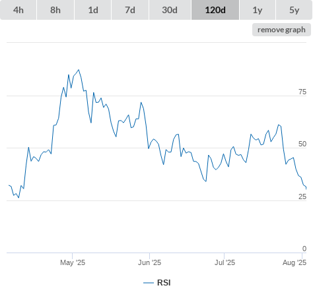Open the 5y time range

coord(295,10)
